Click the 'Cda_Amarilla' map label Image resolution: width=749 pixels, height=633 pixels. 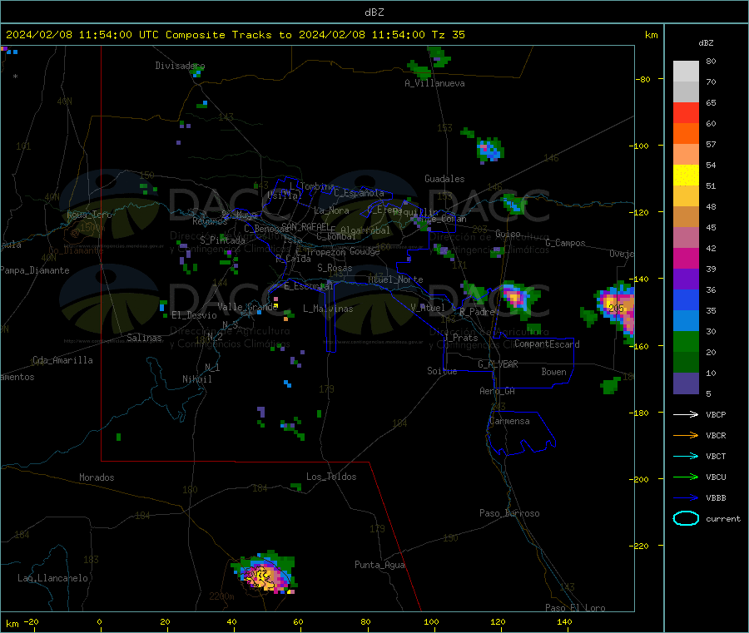(62, 360)
